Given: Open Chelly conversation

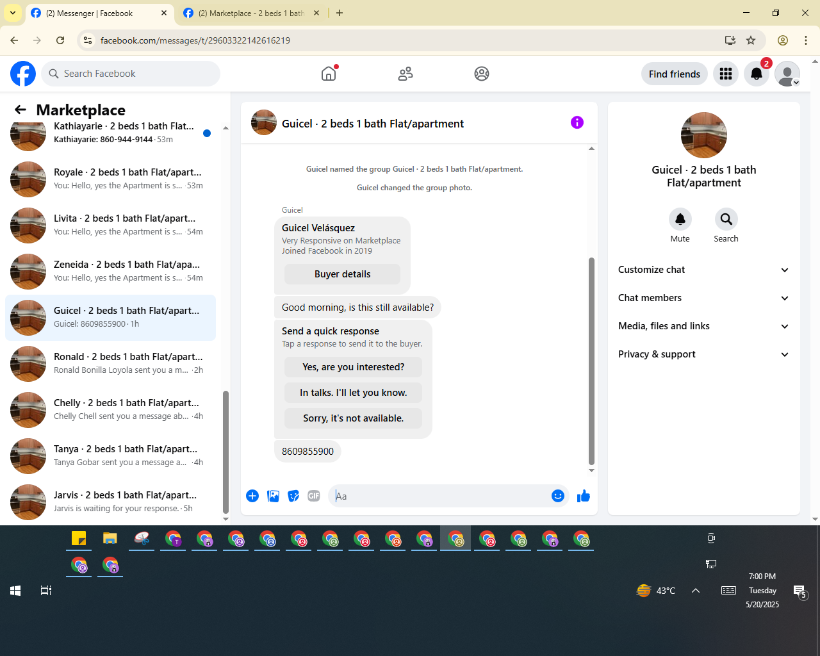Looking at the screenshot, I should 110,410.
